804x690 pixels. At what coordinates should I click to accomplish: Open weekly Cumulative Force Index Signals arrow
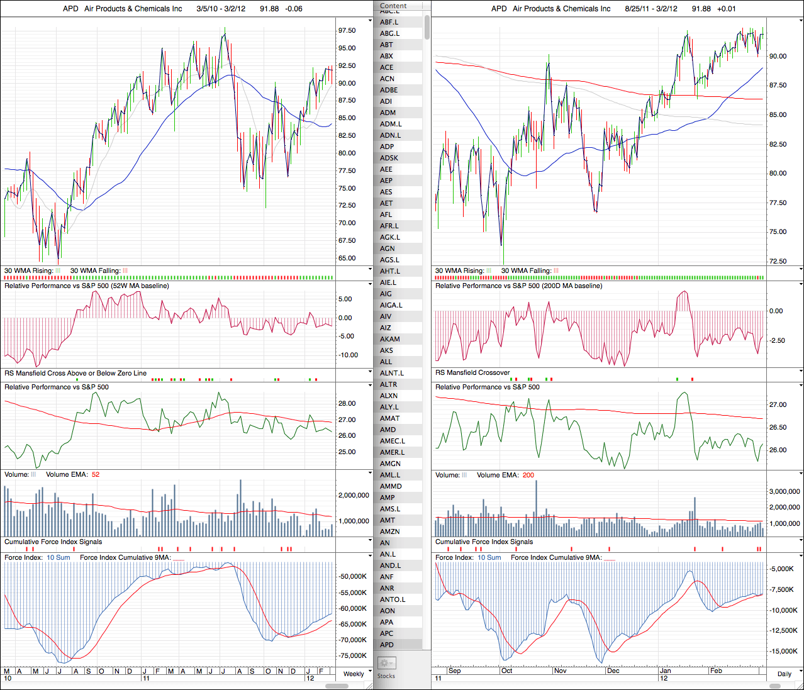pyautogui.click(x=370, y=540)
